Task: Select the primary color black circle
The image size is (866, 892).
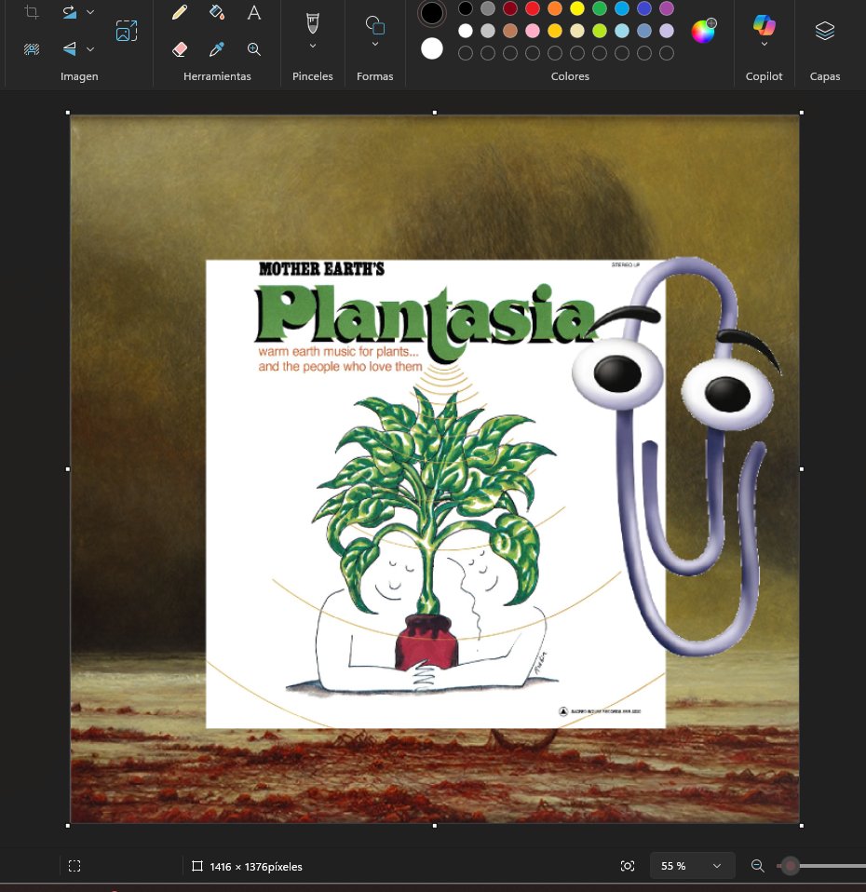Action: pyautogui.click(x=432, y=13)
